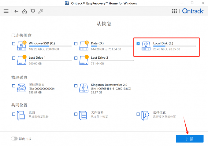Click the Kingston Datatraveler USB drive icon
Screen dimensions: 208x146
pos(84,88)
